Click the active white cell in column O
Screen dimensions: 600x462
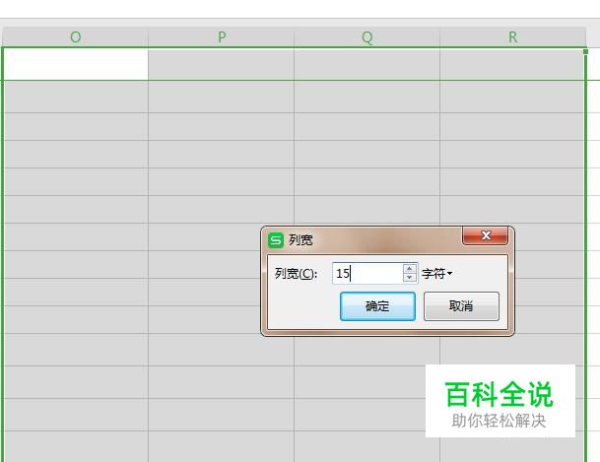(76, 64)
